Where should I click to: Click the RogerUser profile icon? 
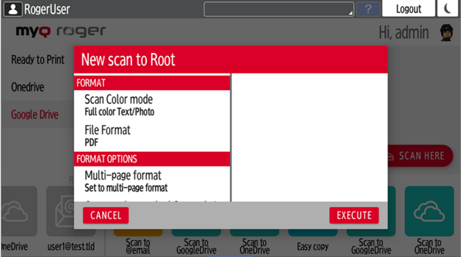[x=12, y=9]
